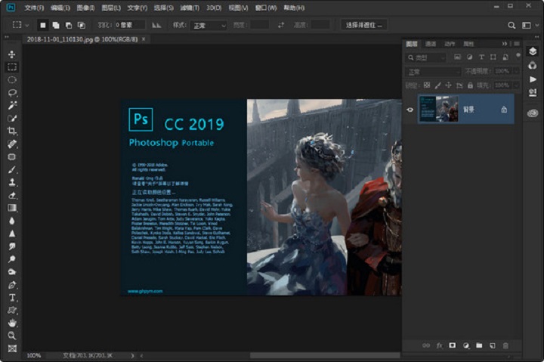Toggle lock all padlock
The width and height of the screenshot is (544, 362).
click(x=470, y=85)
